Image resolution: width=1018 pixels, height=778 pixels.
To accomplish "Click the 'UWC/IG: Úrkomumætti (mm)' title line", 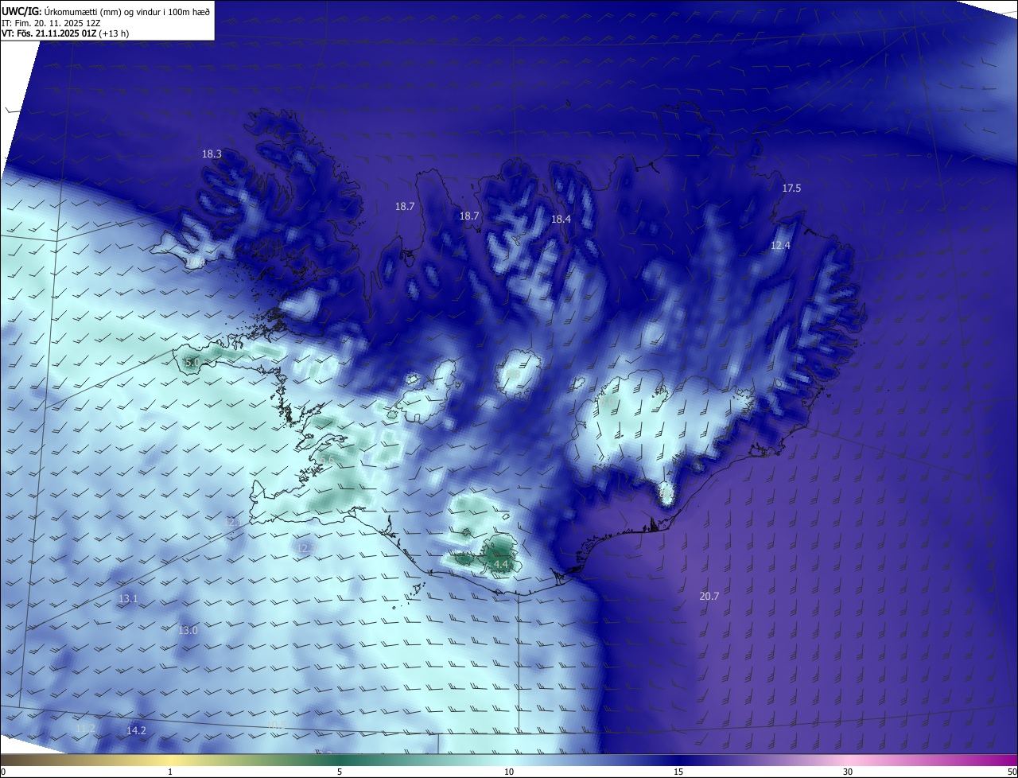I will point(106,11).
